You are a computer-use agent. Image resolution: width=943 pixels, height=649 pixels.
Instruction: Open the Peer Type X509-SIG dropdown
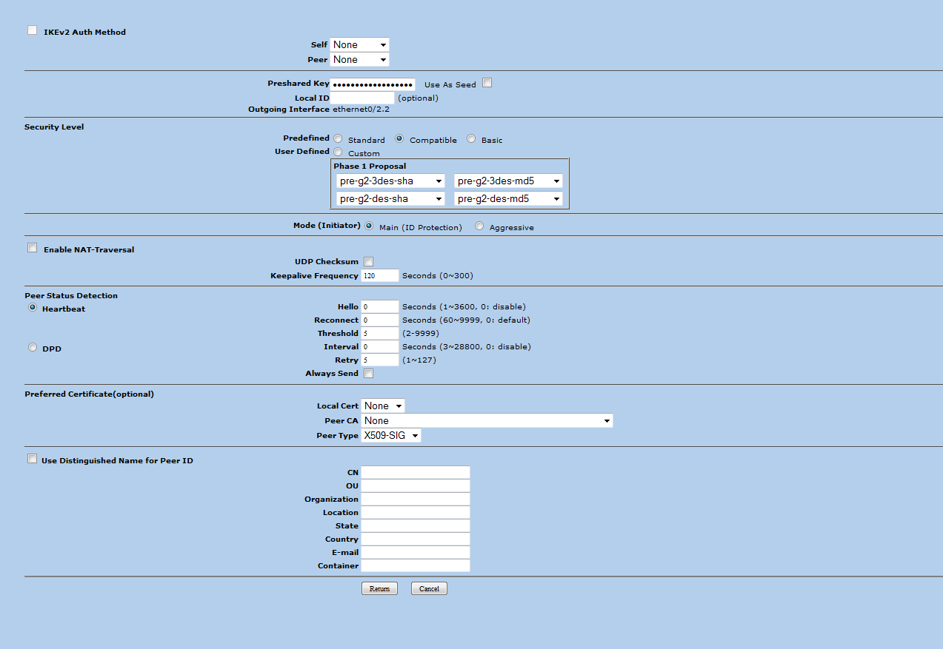tap(391, 436)
